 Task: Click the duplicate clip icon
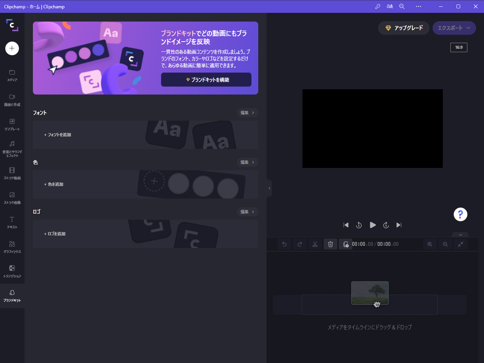tap(346, 244)
